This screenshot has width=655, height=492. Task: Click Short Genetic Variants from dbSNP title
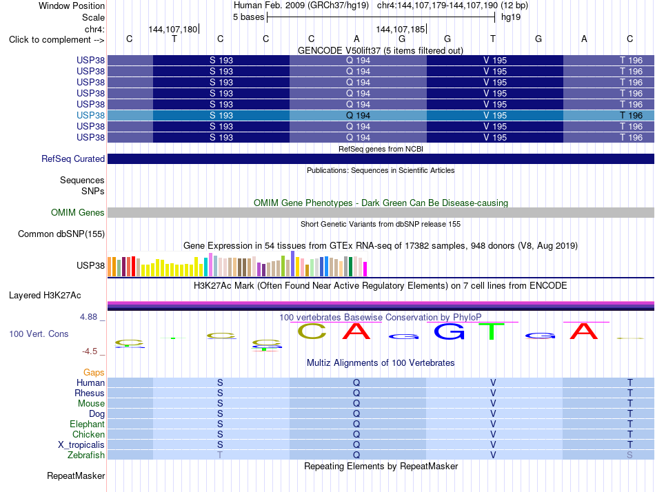tap(381, 224)
